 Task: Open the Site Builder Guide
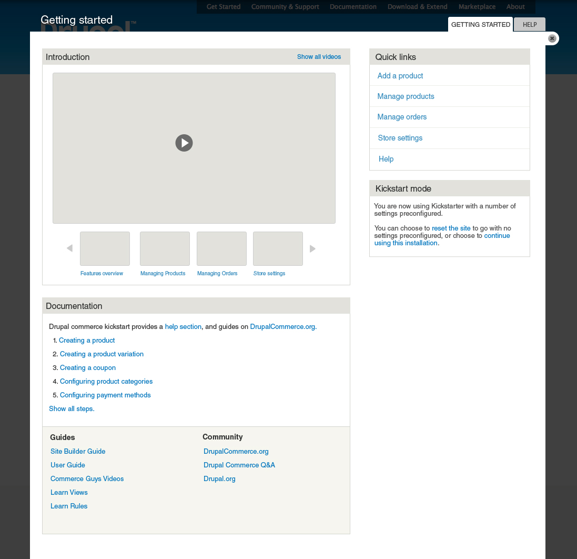click(x=78, y=451)
